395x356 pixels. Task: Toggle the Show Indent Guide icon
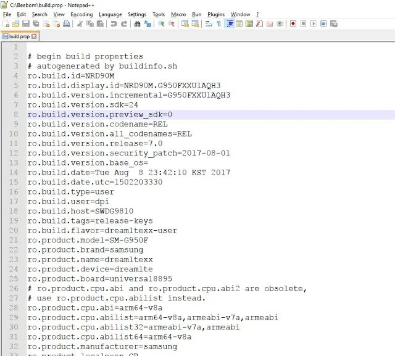[x=229, y=24]
